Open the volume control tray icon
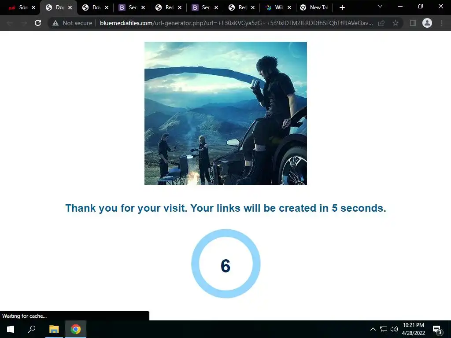The image size is (451, 338). pos(394,329)
